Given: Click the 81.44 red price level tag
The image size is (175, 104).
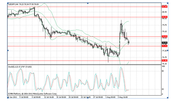Looking at the screenshot, I should click(164, 6).
